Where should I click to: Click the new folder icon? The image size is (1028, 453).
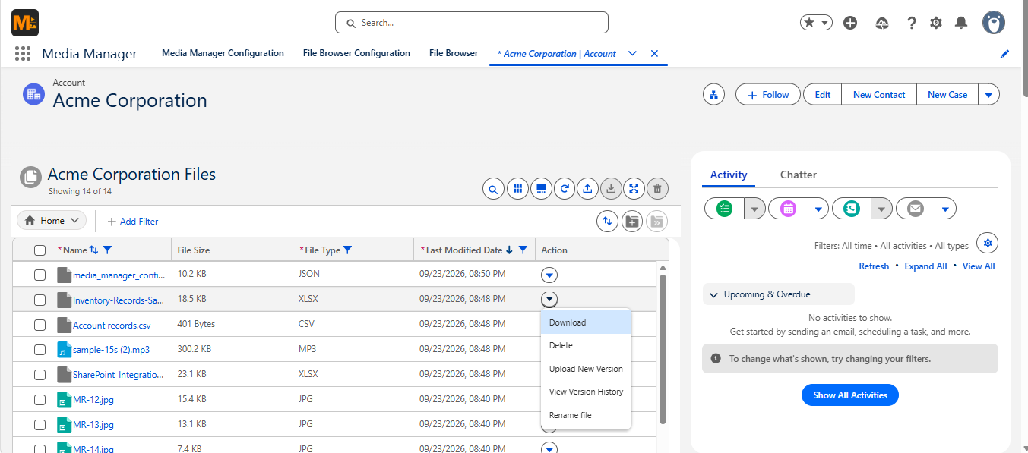coord(631,221)
